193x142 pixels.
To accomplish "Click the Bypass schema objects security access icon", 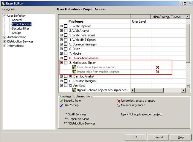I will pos(74,90).
